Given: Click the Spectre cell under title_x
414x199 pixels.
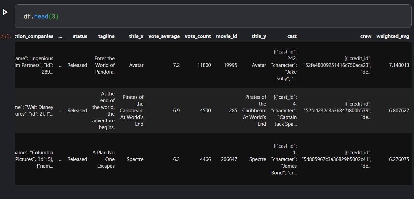Looking at the screenshot, I should click(135, 159).
